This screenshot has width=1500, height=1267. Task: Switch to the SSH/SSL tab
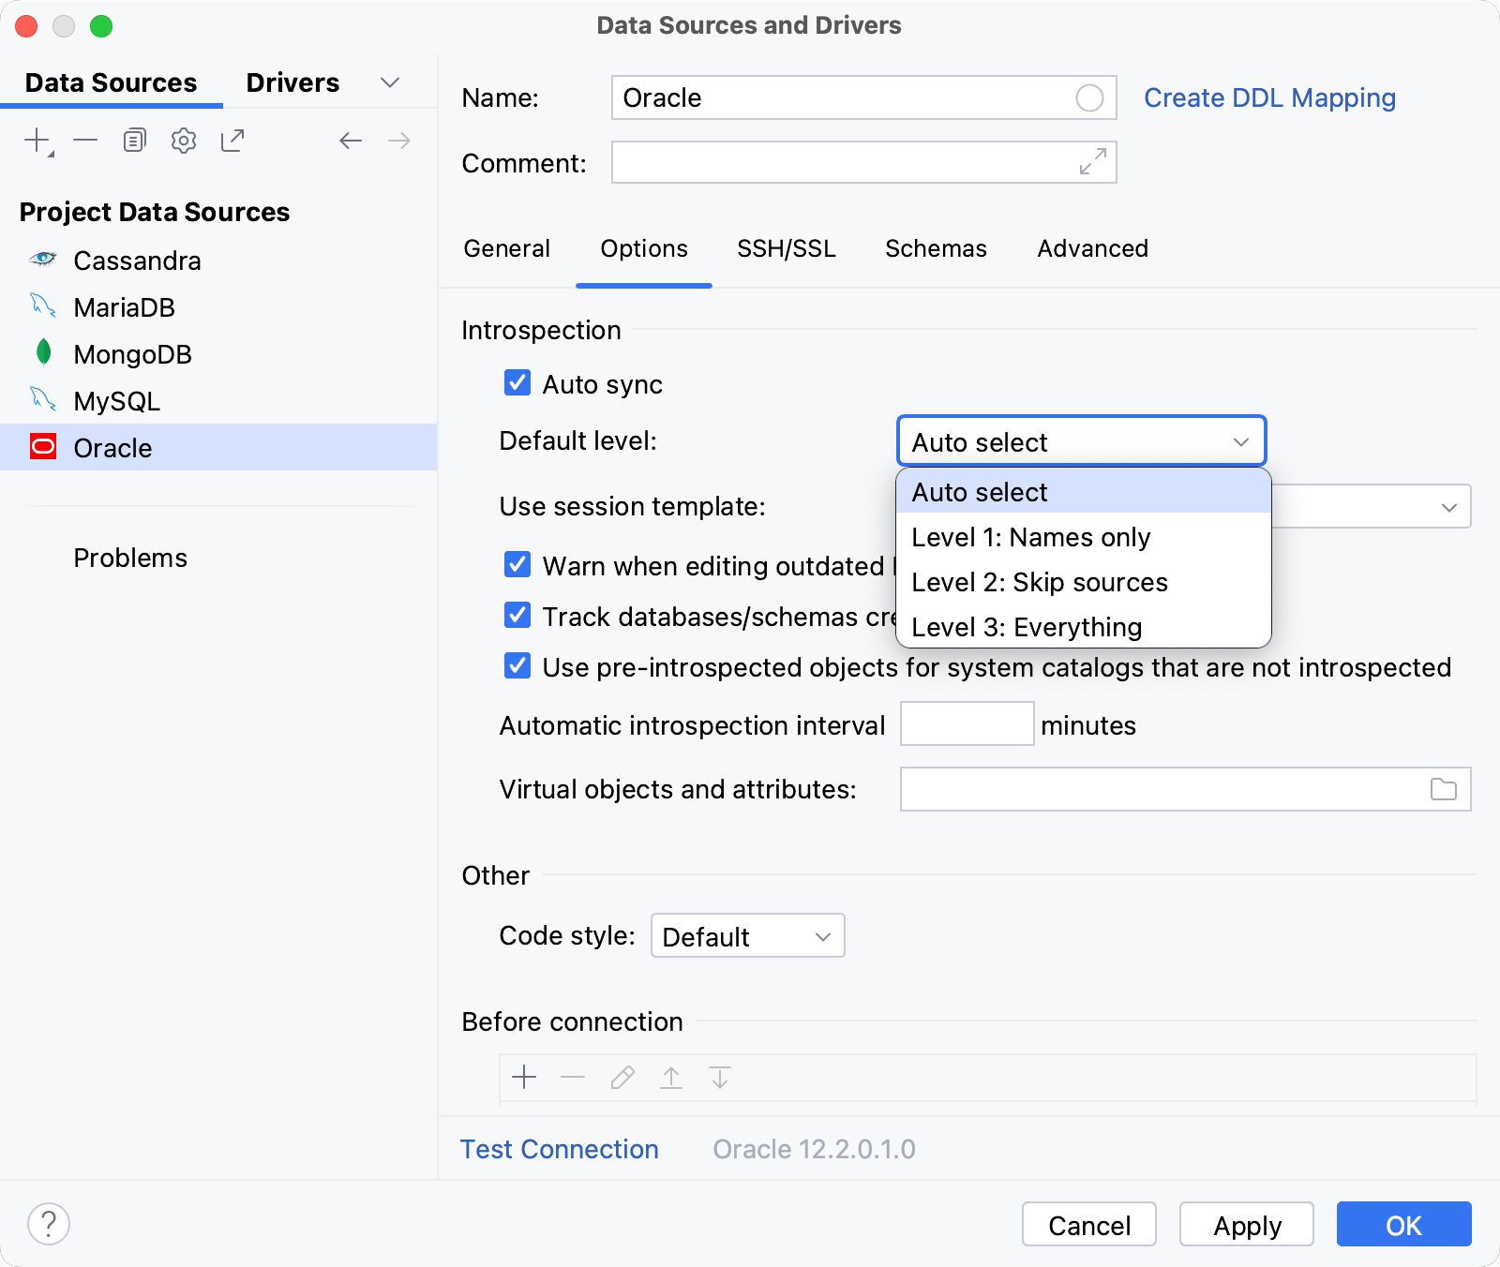(786, 248)
